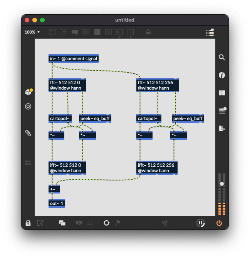Toggle the patcher lock icon
The image size is (250, 258).
point(28,223)
